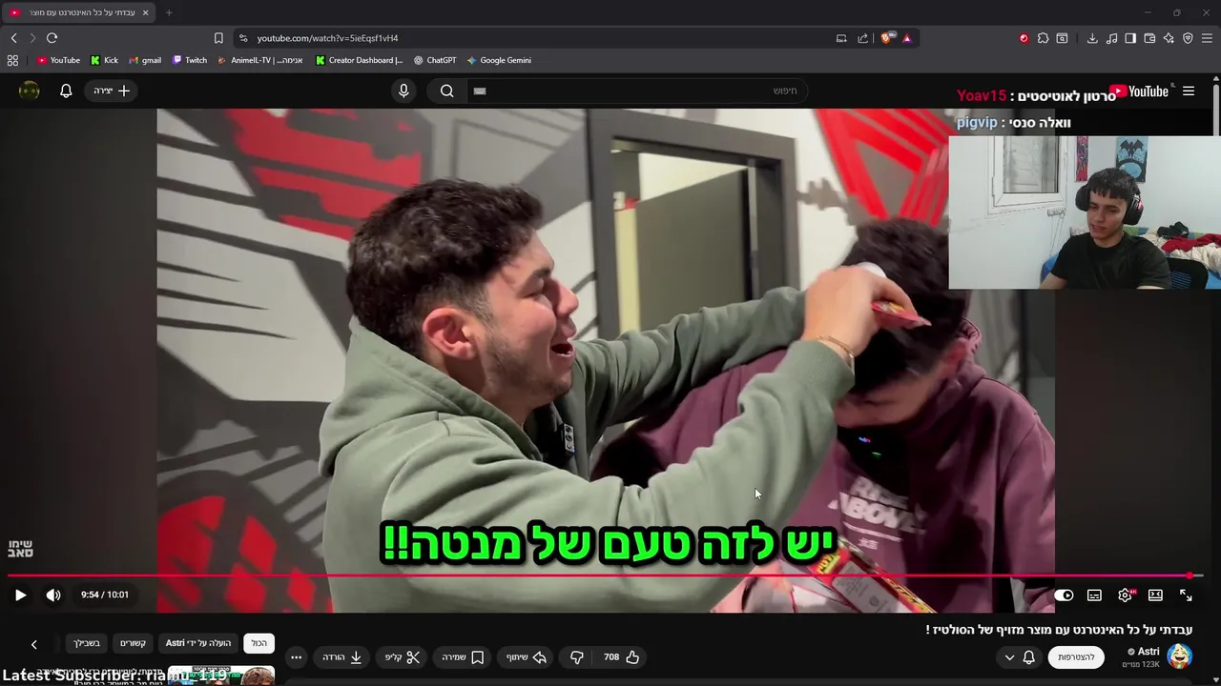Screen dimensions: 1221x686
Task: Play the YouTube video
Action: pyautogui.click(x=20, y=595)
